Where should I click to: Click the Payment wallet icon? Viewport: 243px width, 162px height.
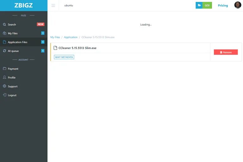4,69
